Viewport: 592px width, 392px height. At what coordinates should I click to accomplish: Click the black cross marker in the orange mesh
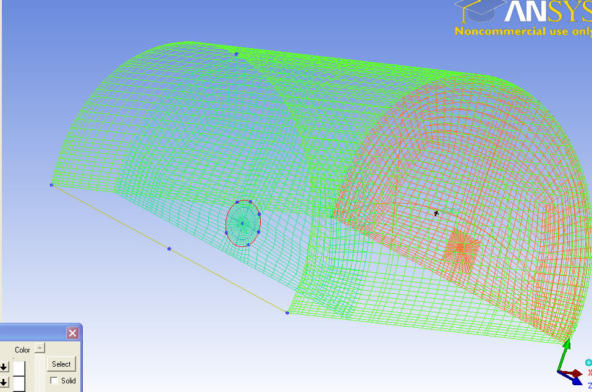click(x=436, y=213)
